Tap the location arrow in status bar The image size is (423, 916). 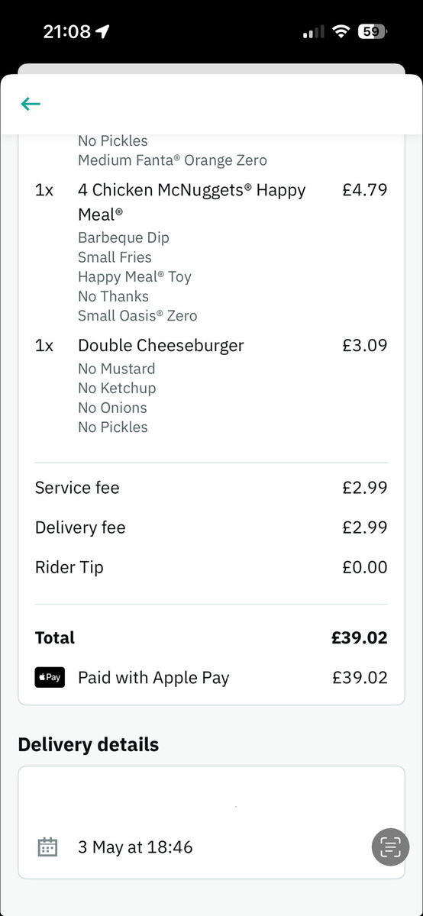pos(102,31)
